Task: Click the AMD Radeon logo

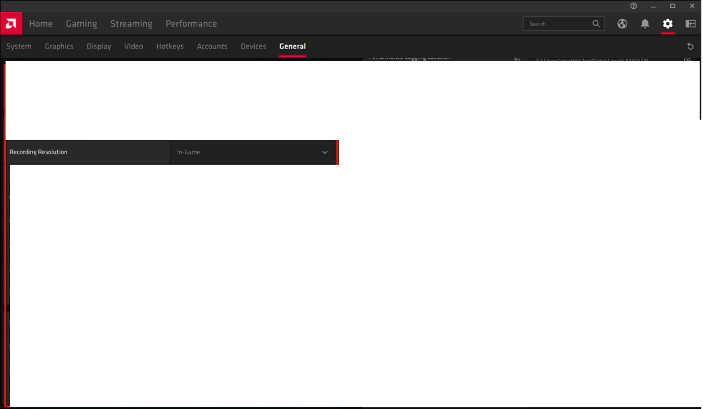Action: [x=11, y=23]
